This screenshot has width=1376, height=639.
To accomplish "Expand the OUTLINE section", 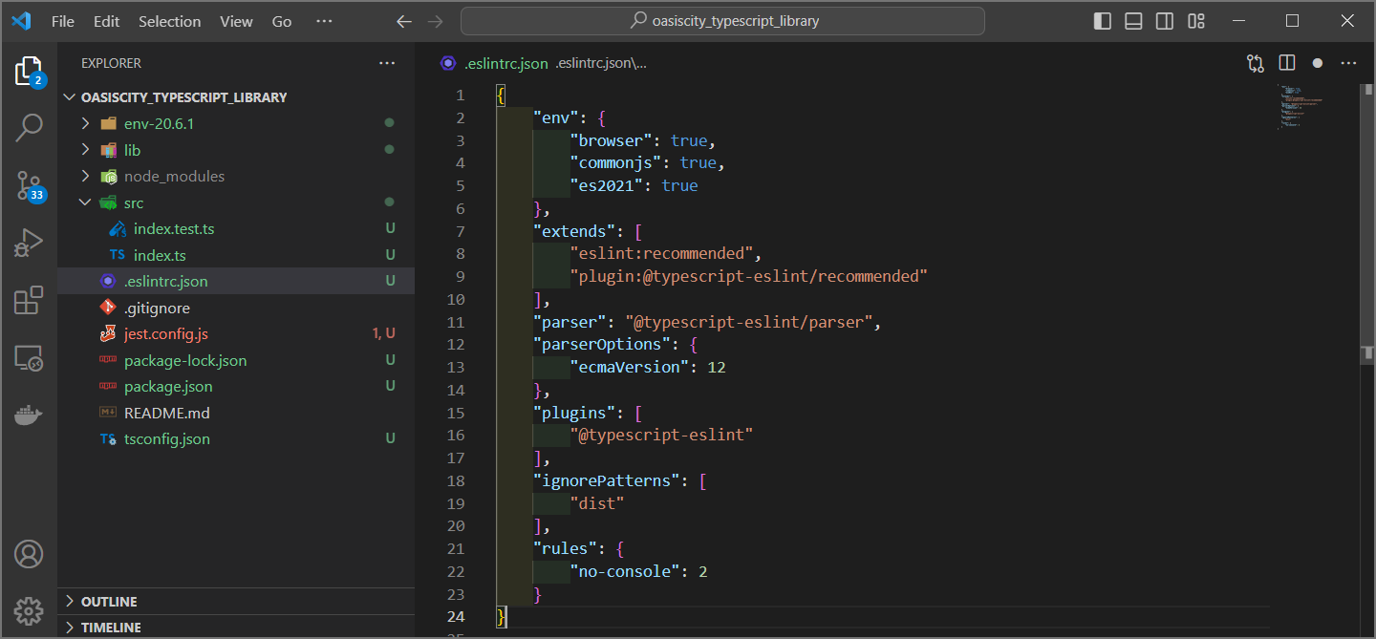I will [x=69, y=602].
